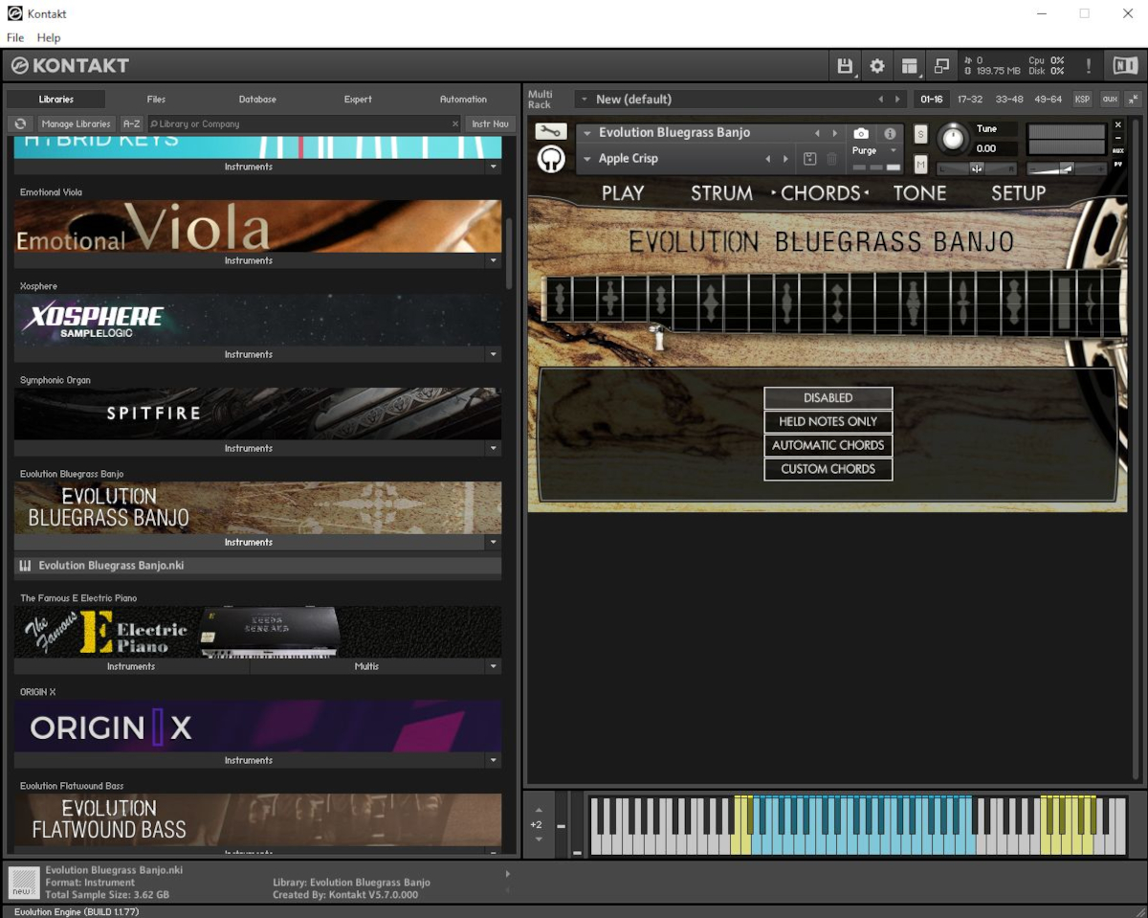Select AUTOMATIC CHORDS mode

point(828,445)
